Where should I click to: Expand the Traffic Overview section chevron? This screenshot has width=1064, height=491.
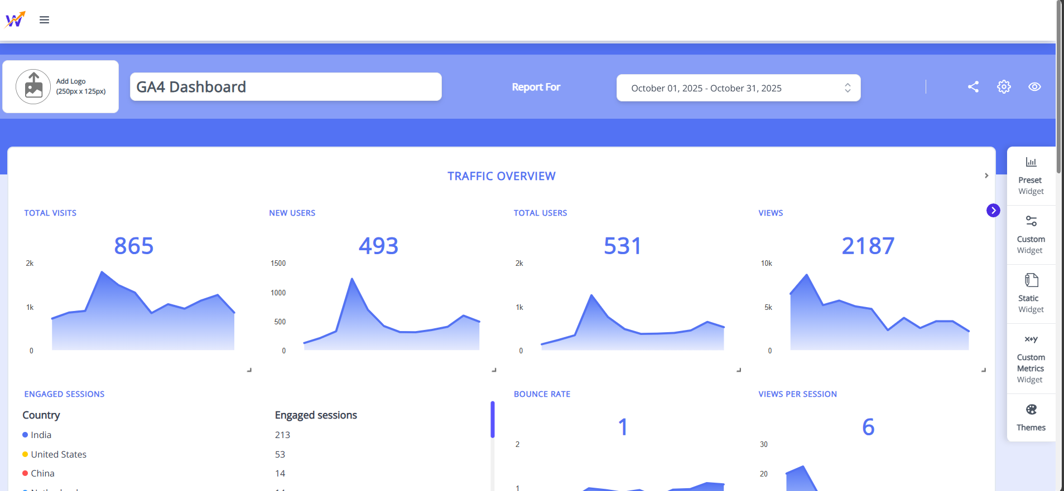pyautogui.click(x=986, y=176)
